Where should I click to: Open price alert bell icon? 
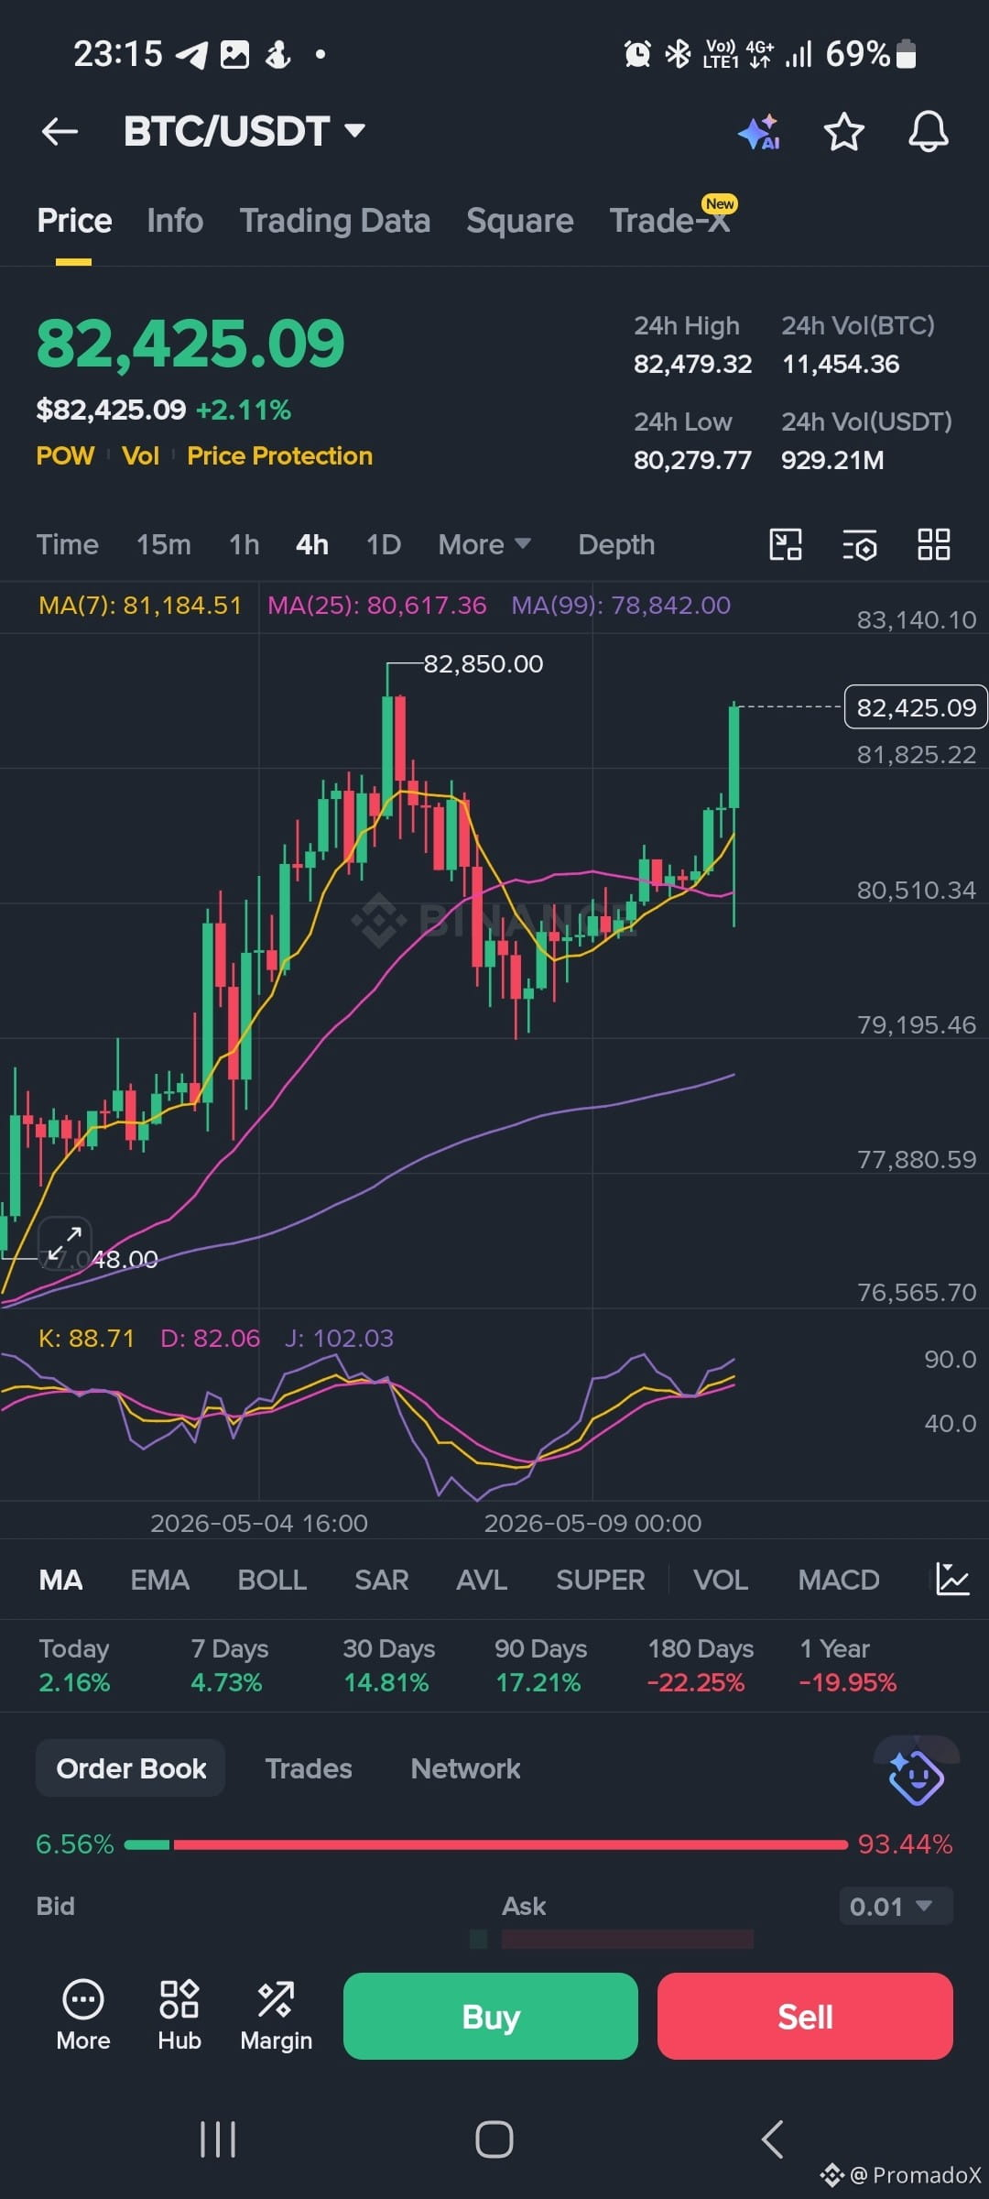[928, 132]
